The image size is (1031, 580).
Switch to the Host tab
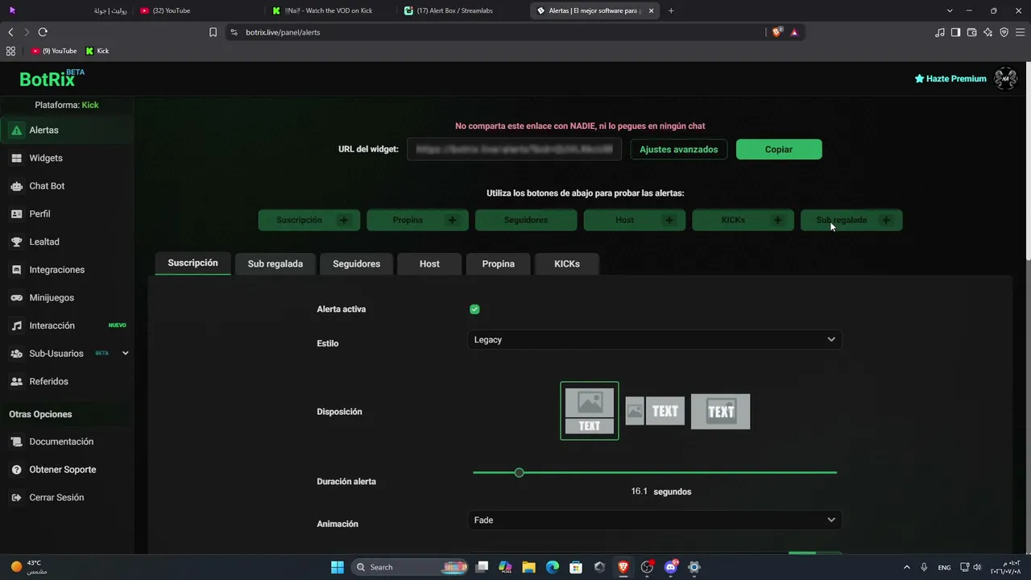(x=429, y=263)
